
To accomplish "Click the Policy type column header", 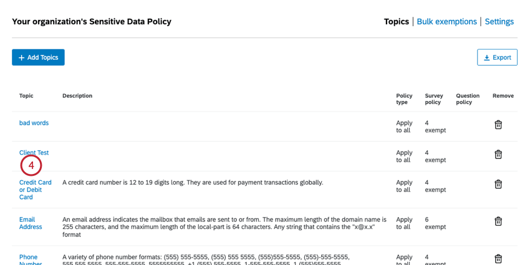I will pyautogui.click(x=404, y=99).
